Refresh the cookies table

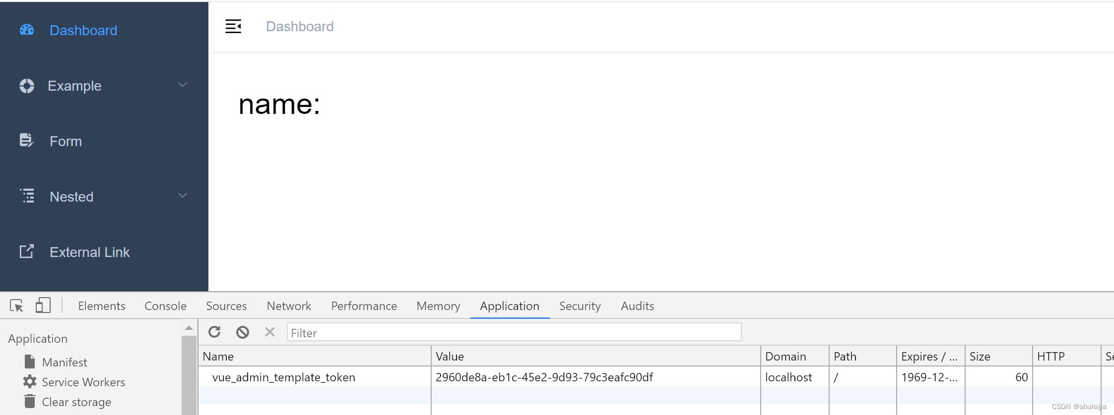click(x=214, y=332)
